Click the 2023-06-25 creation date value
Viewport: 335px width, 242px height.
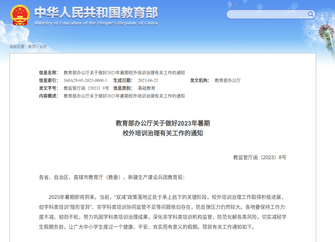click(148, 80)
